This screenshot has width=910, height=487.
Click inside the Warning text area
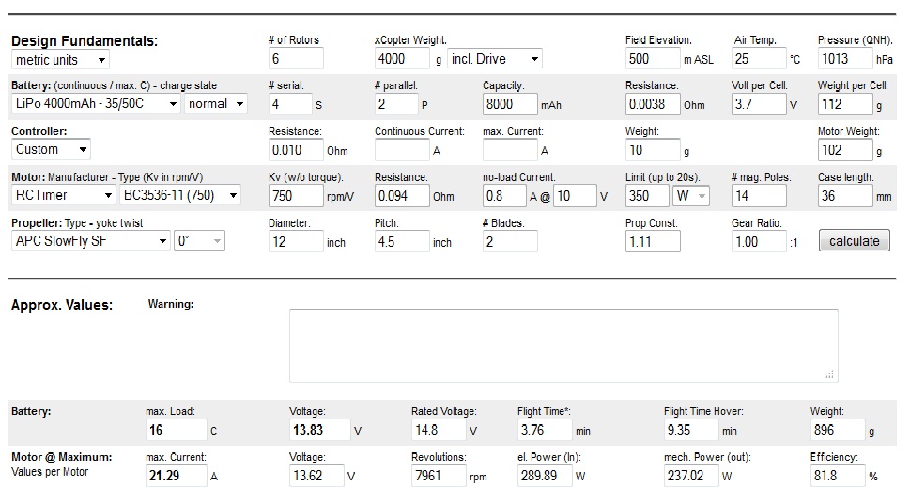pos(563,344)
